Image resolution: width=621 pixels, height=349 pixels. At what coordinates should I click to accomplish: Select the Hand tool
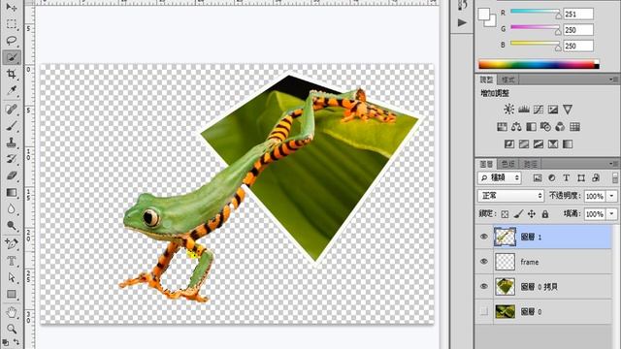[x=12, y=312]
